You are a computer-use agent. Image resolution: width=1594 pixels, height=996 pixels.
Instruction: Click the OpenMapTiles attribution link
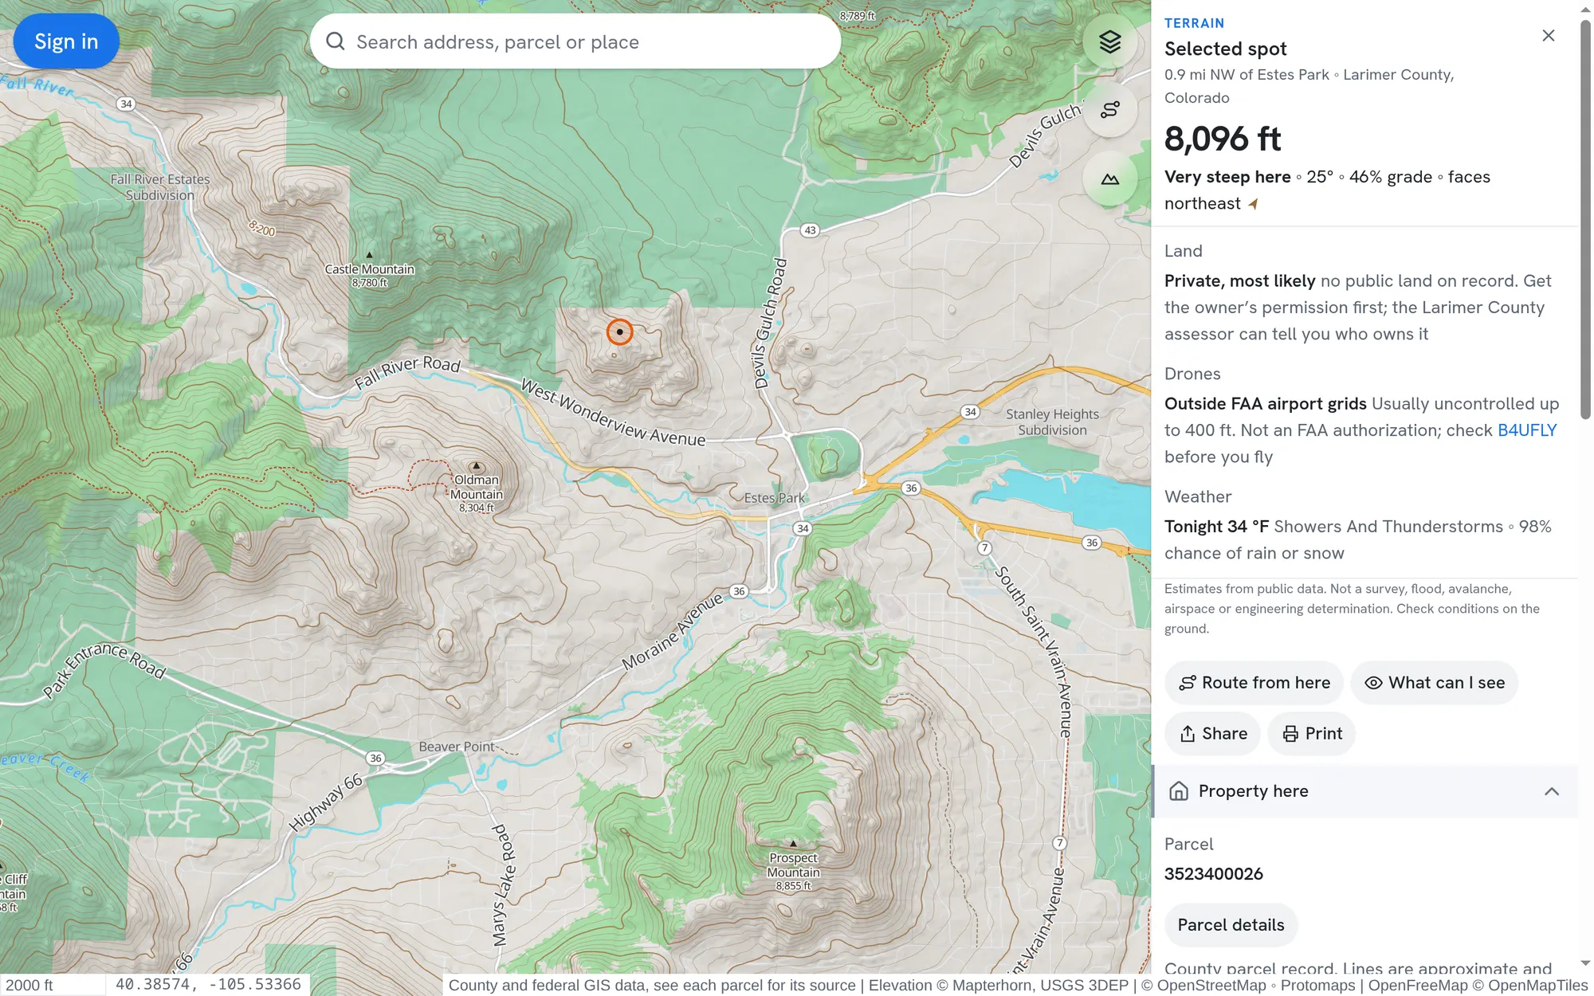(1537, 986)
